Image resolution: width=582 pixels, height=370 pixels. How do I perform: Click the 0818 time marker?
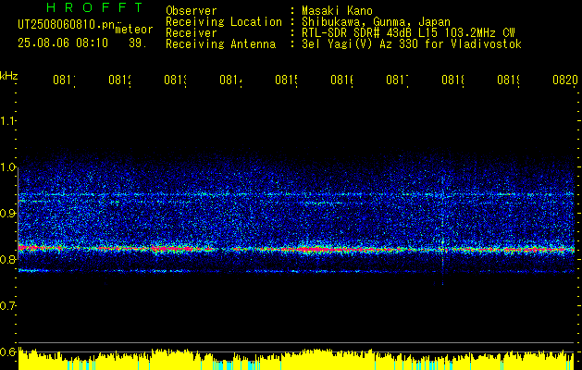[453, 80]
